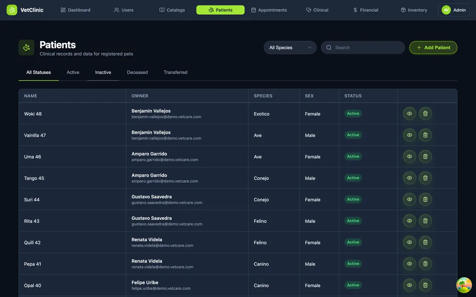Show Suri 44 record with eye icon
This screenshot has height=297, width=476.
point(409,199)
